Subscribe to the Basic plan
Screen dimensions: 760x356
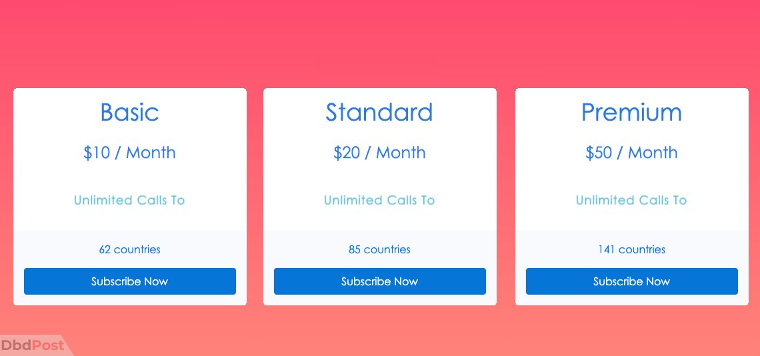tap(130, 281)
